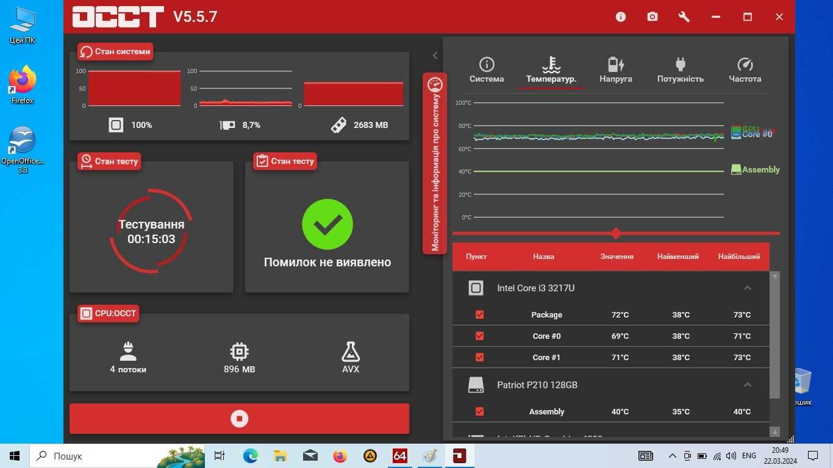Click the RAM icon showing 2683 MB

click(338, 125)
